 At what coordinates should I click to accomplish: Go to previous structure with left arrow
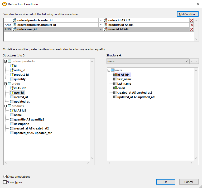(x=192, y=61)
